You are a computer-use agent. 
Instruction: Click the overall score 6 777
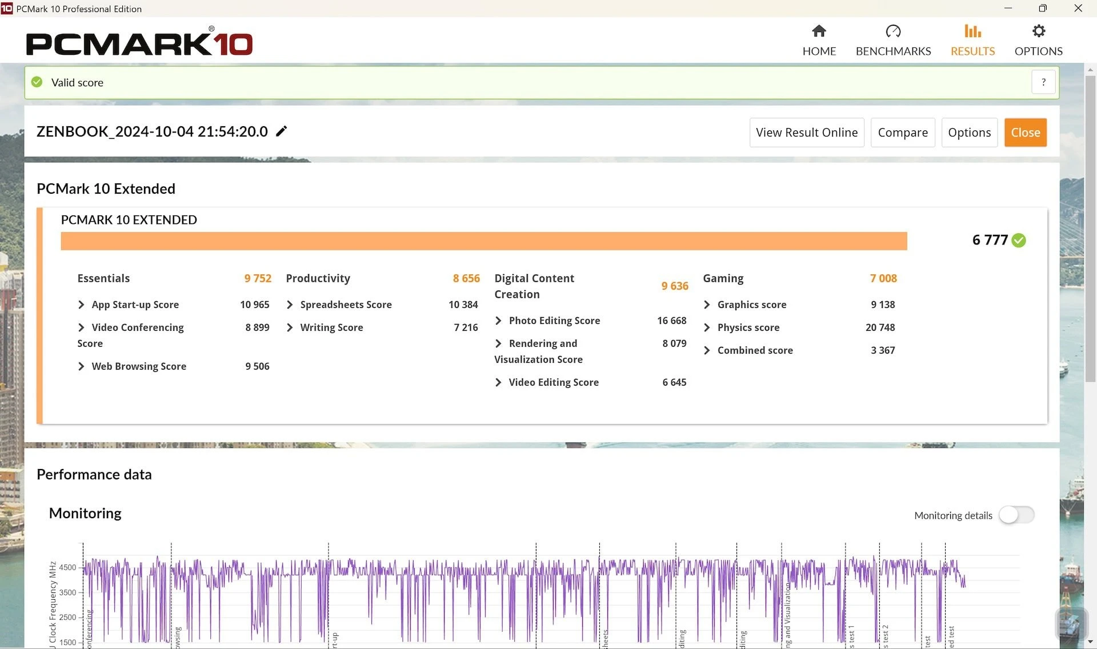coord(990,240)
